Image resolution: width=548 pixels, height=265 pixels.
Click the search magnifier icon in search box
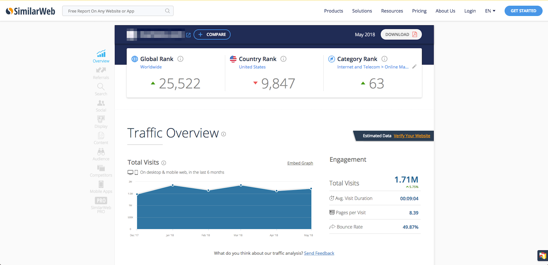tap(167, 11)
